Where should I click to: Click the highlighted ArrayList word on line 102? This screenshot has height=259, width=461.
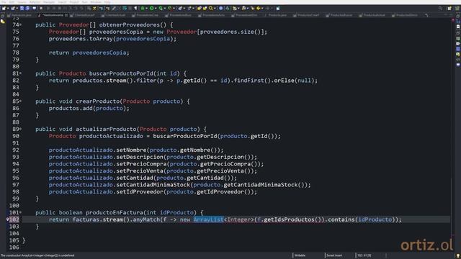[208, 219]
